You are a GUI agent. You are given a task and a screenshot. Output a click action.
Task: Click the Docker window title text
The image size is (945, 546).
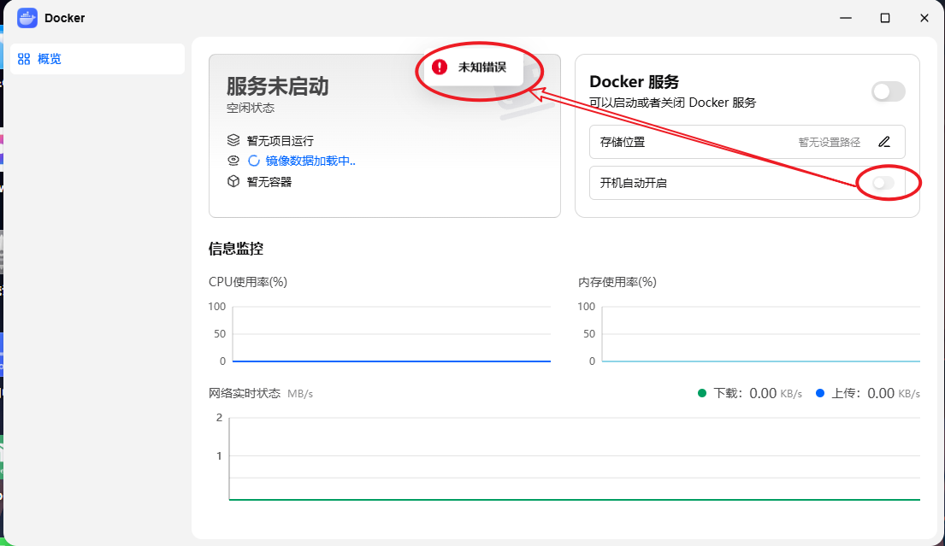[x=64, y=18]
